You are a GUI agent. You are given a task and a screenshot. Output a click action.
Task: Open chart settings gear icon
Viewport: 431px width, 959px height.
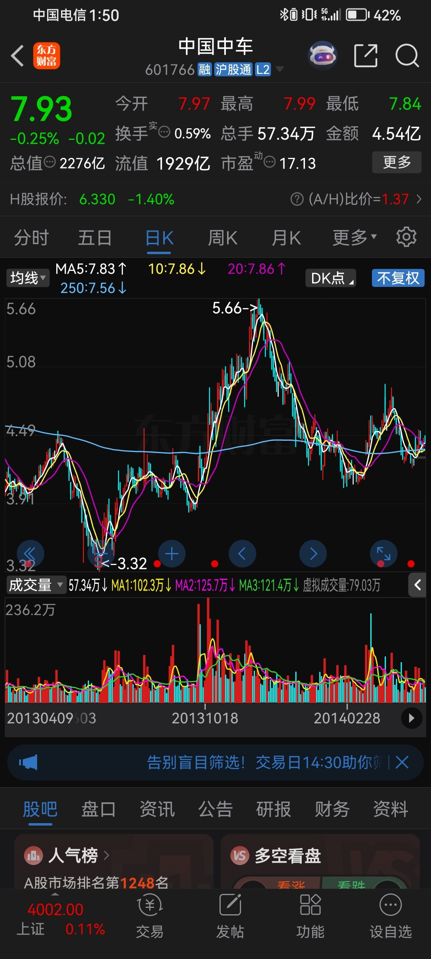tap(406, 237)
